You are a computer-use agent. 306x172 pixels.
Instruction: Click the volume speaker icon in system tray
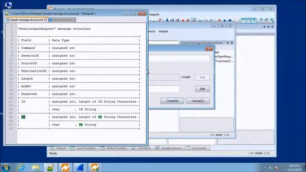coord(270,168)
